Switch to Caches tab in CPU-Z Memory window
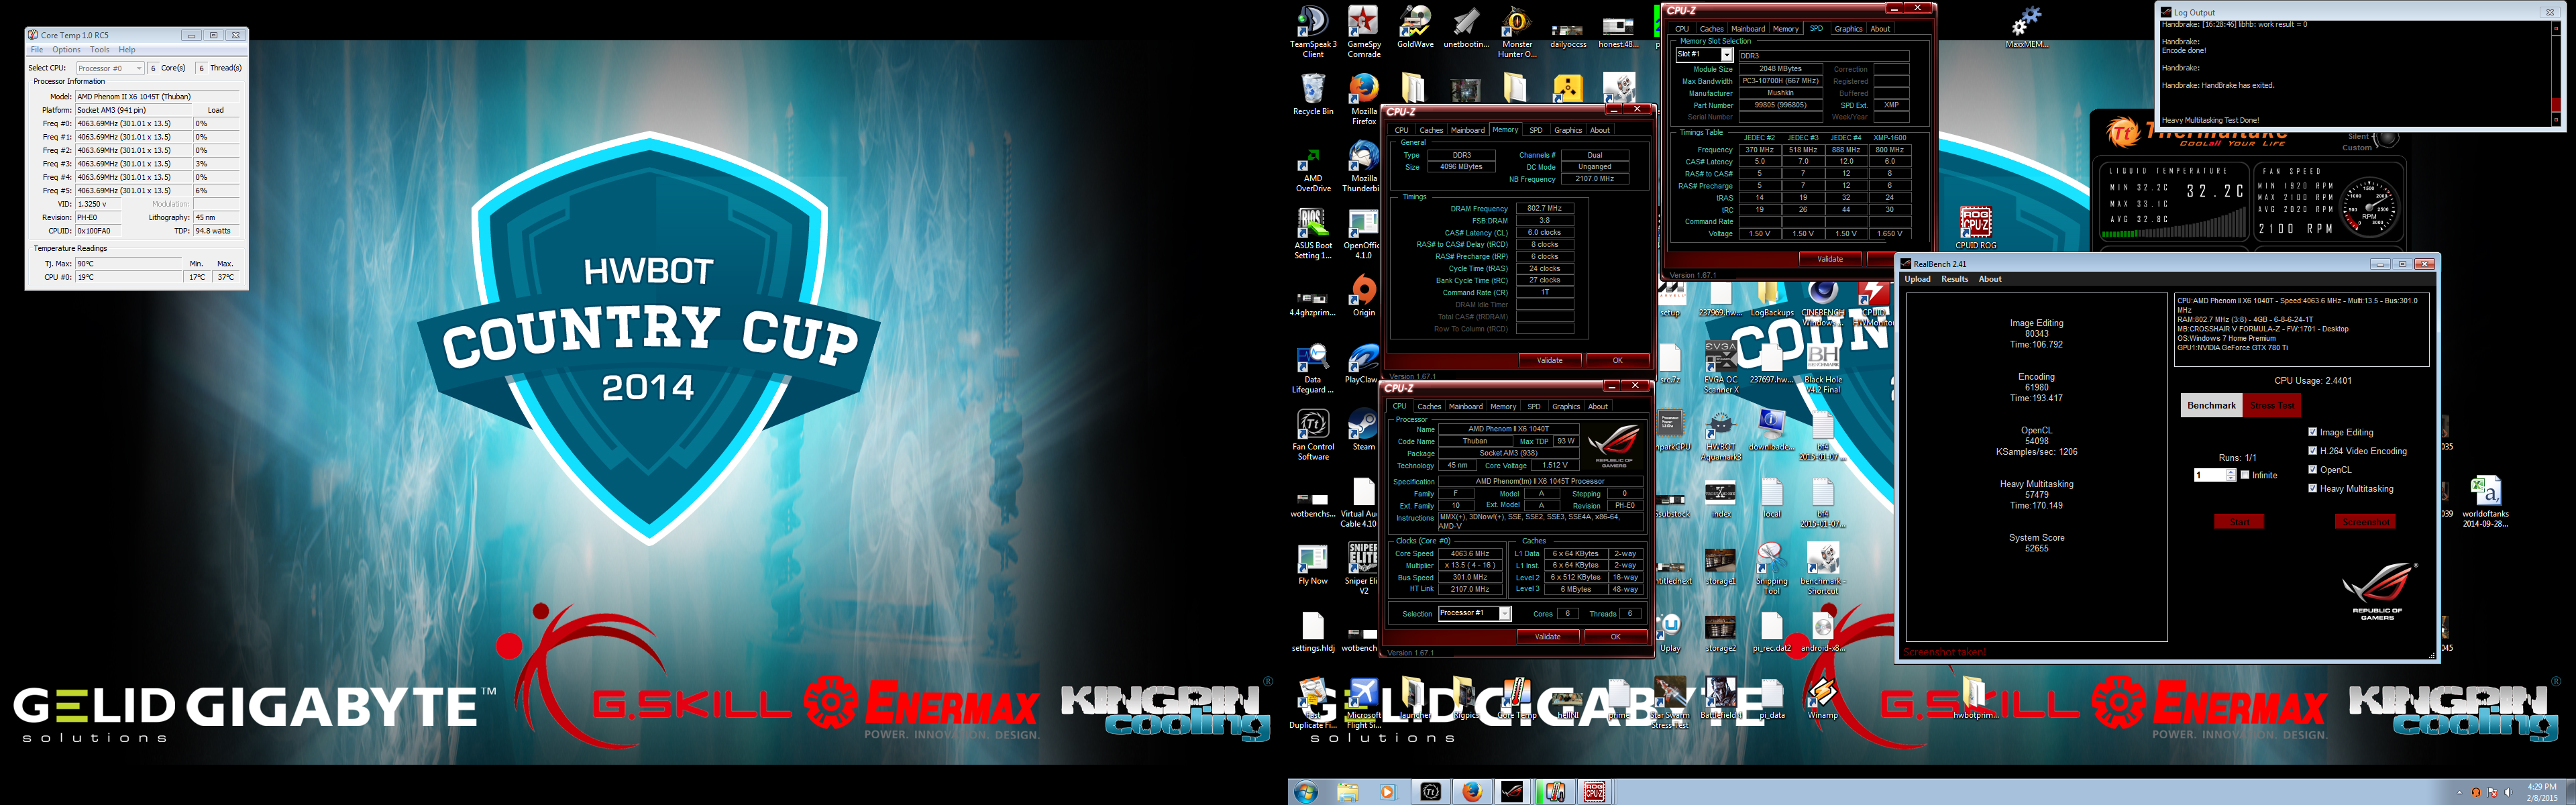This screenshot has width=2576, height=805. (1431, 130)
